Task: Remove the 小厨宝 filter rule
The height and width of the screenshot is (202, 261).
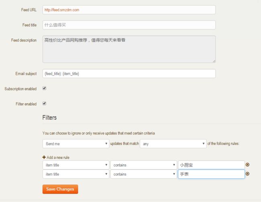Action: click(247, 165)
